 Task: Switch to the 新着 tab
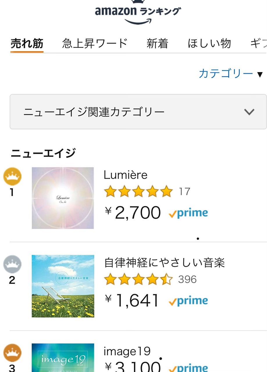(x=157, y=44)
